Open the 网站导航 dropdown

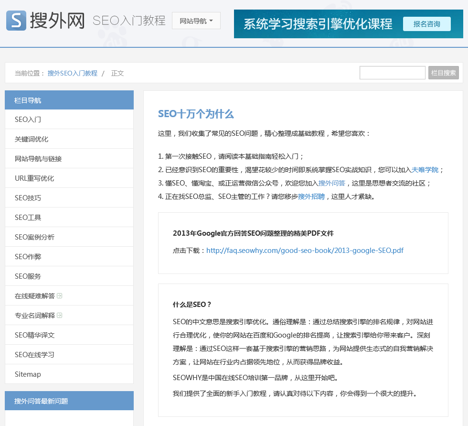[196, 21]
